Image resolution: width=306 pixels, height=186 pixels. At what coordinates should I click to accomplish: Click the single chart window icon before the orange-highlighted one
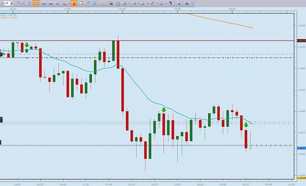coord(29,3)
